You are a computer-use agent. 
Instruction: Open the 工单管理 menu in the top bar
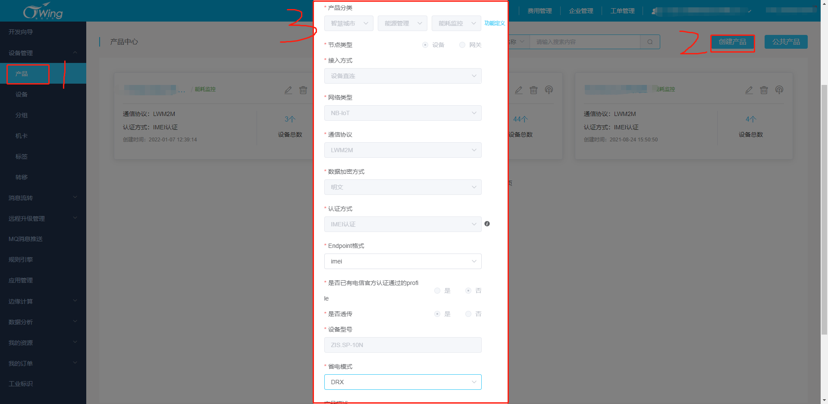622,11
